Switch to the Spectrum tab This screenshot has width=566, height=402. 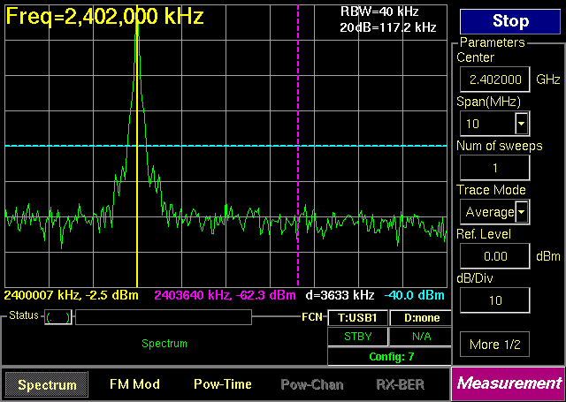tap(47, 384)
